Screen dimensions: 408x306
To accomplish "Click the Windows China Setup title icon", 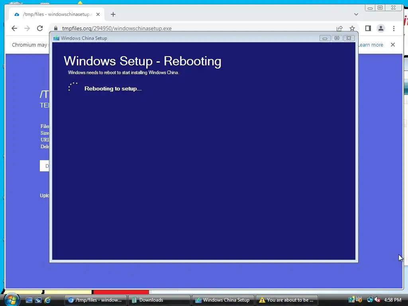I will click(56, 38).
